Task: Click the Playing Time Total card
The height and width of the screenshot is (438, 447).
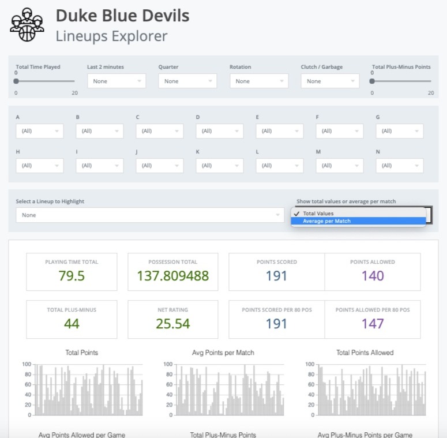Action: coord(72,271)
